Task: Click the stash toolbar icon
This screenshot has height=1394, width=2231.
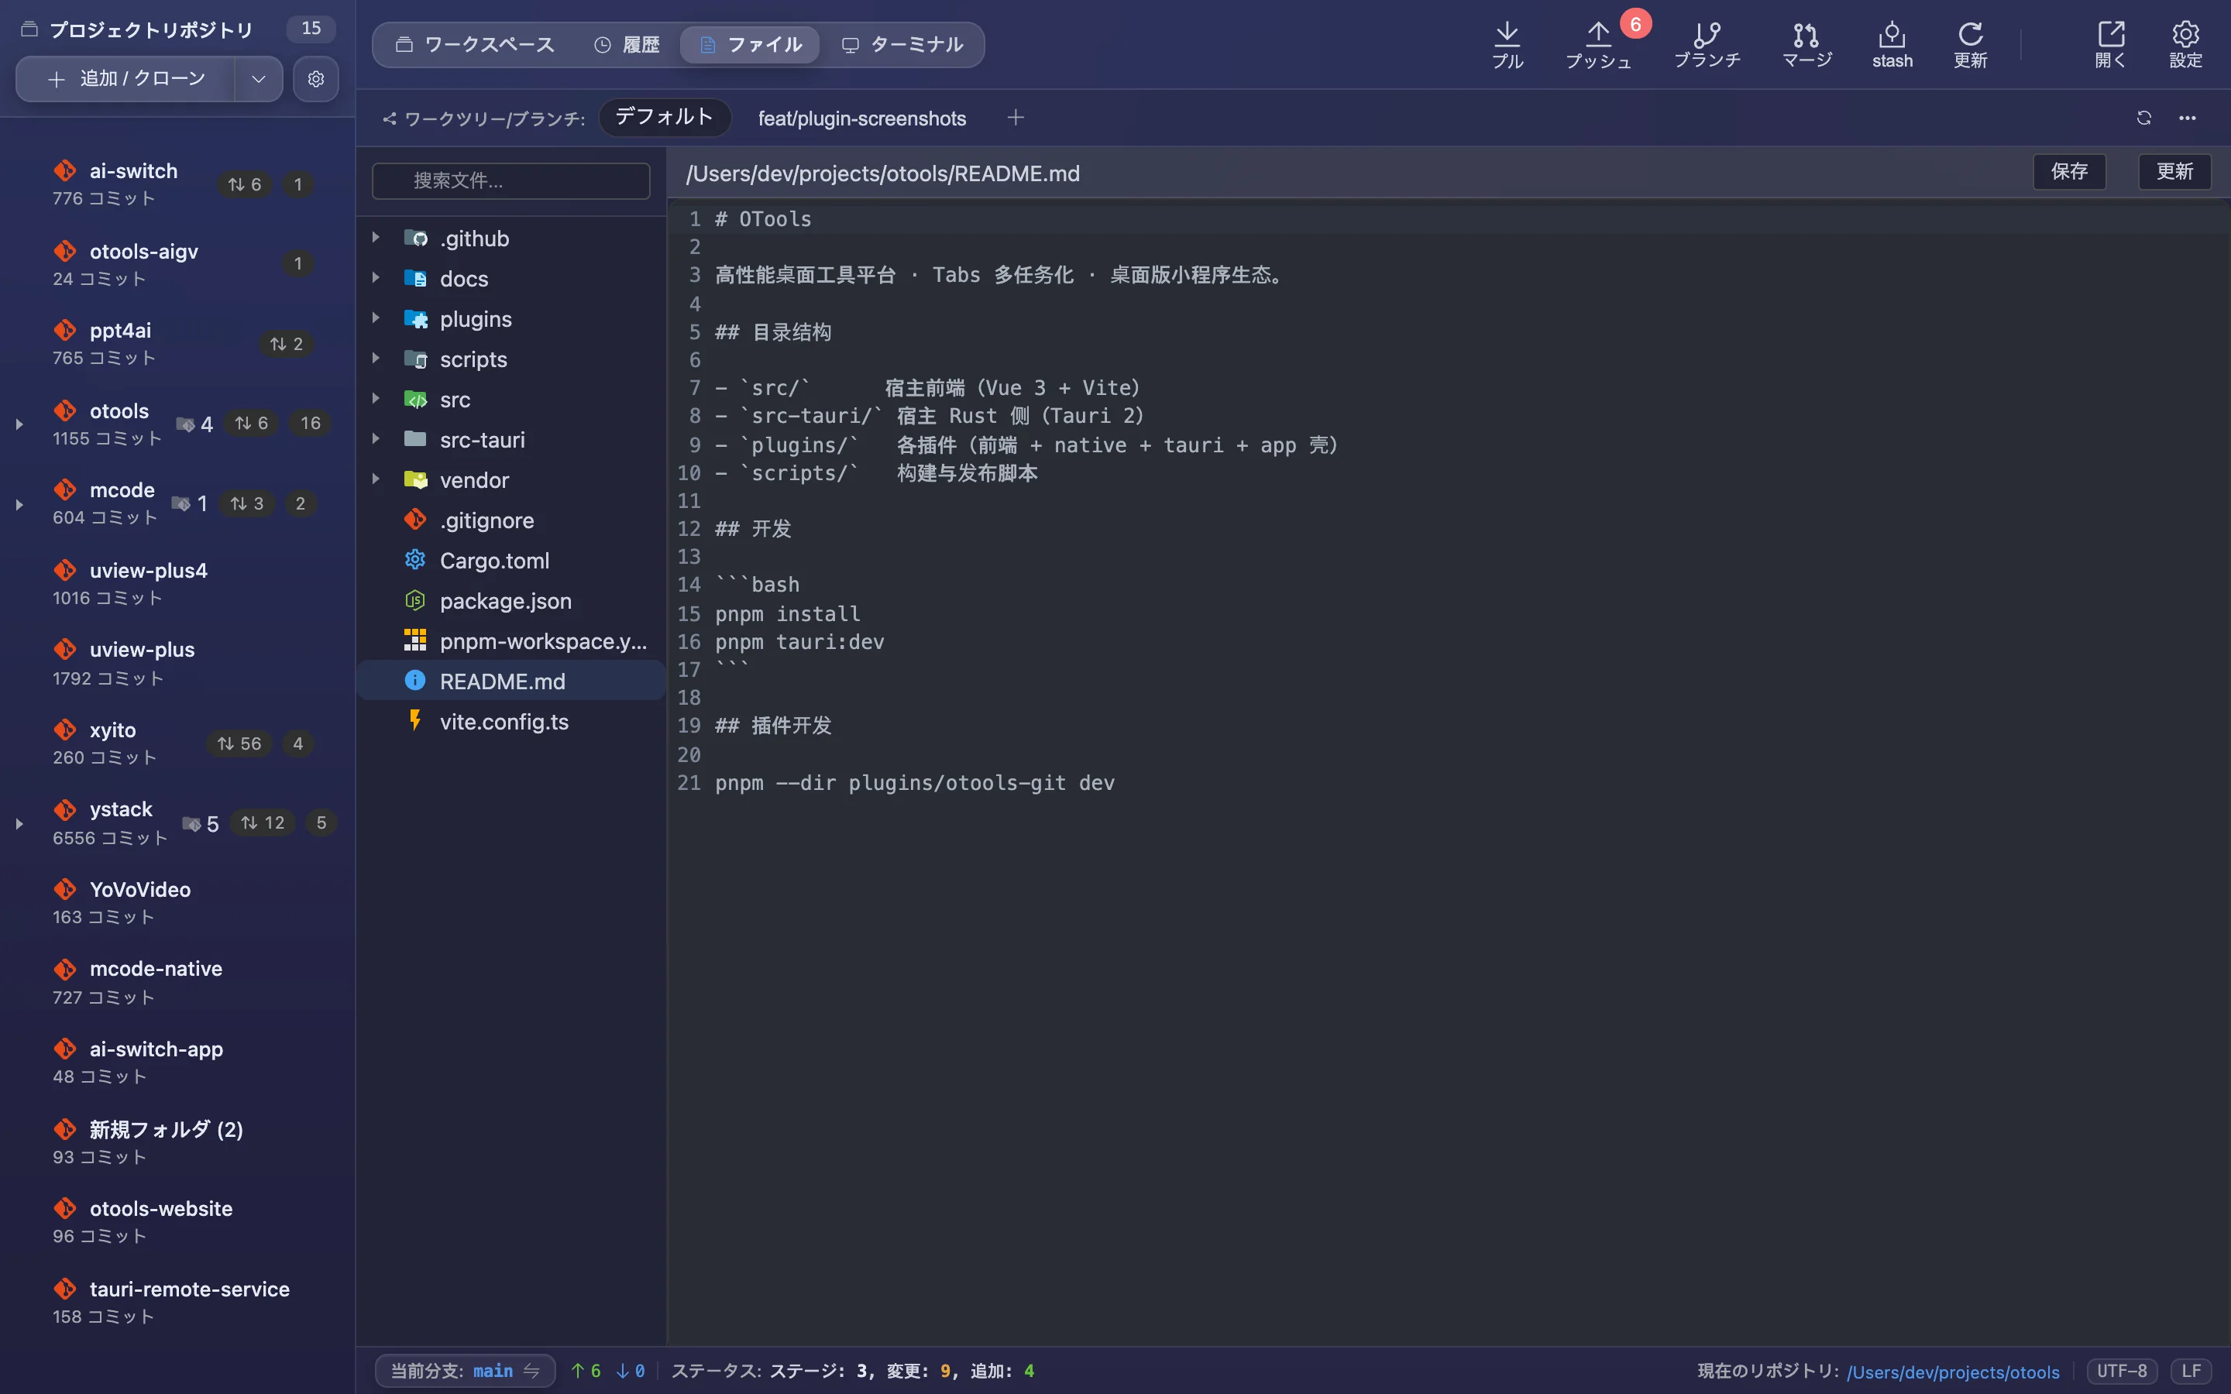Action: pos(1892,44)
